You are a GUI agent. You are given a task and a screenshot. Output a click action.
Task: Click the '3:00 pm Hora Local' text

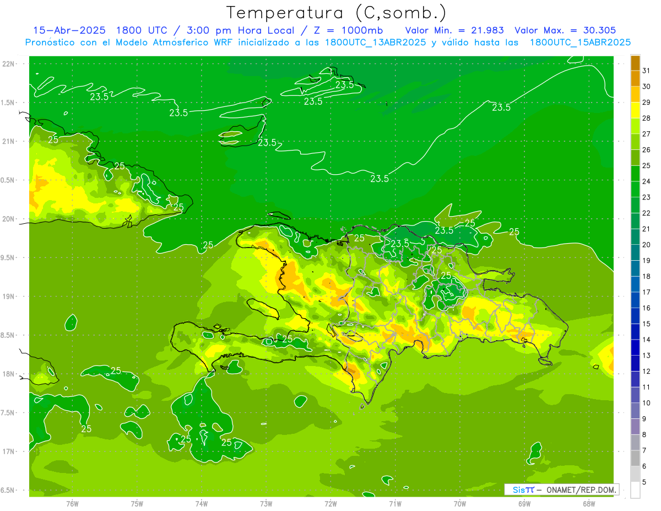pos(241,30)
